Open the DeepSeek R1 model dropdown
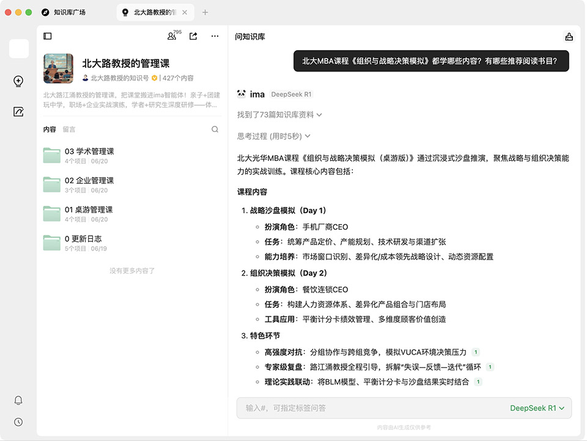This screenshot has width=587, height=441. click(537, 408)
